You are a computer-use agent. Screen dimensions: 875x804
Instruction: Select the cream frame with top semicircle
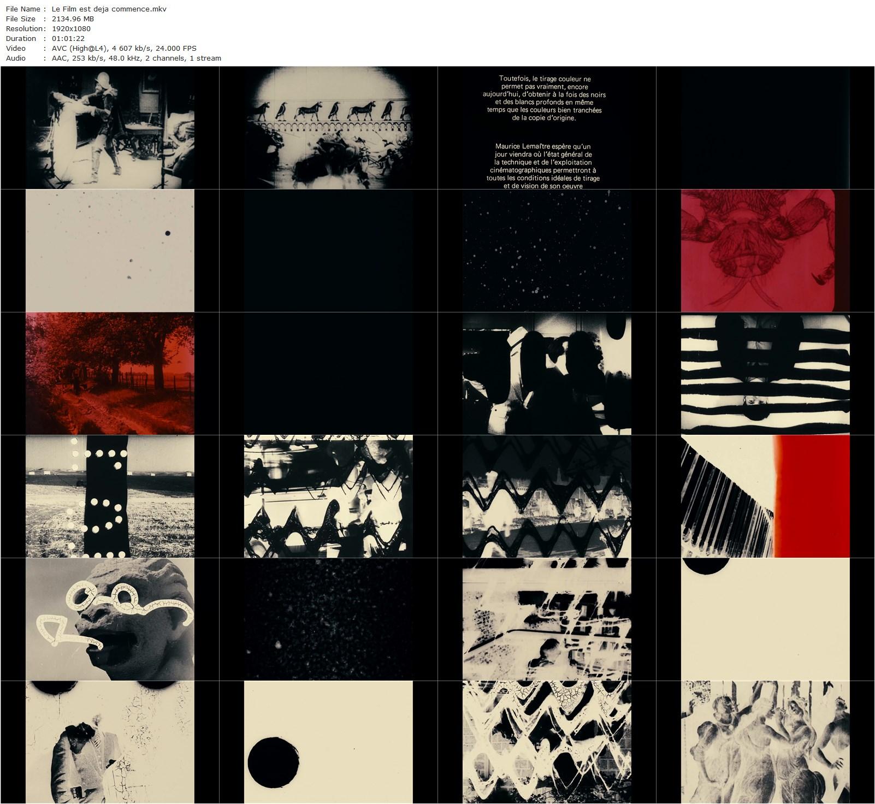[x=765, y=619]
